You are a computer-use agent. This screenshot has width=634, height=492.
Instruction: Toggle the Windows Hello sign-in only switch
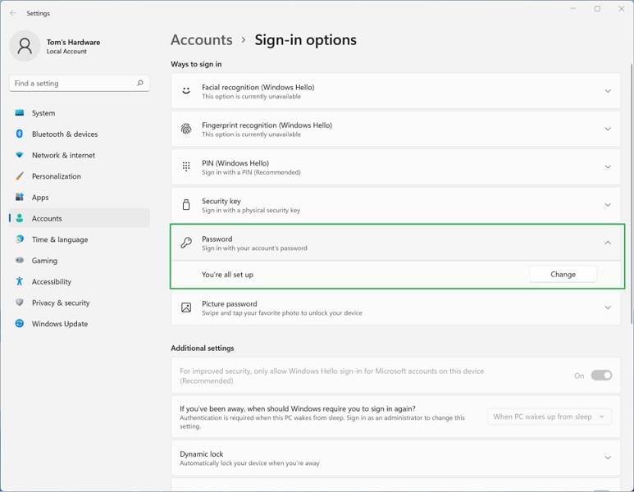click(601, 376)
